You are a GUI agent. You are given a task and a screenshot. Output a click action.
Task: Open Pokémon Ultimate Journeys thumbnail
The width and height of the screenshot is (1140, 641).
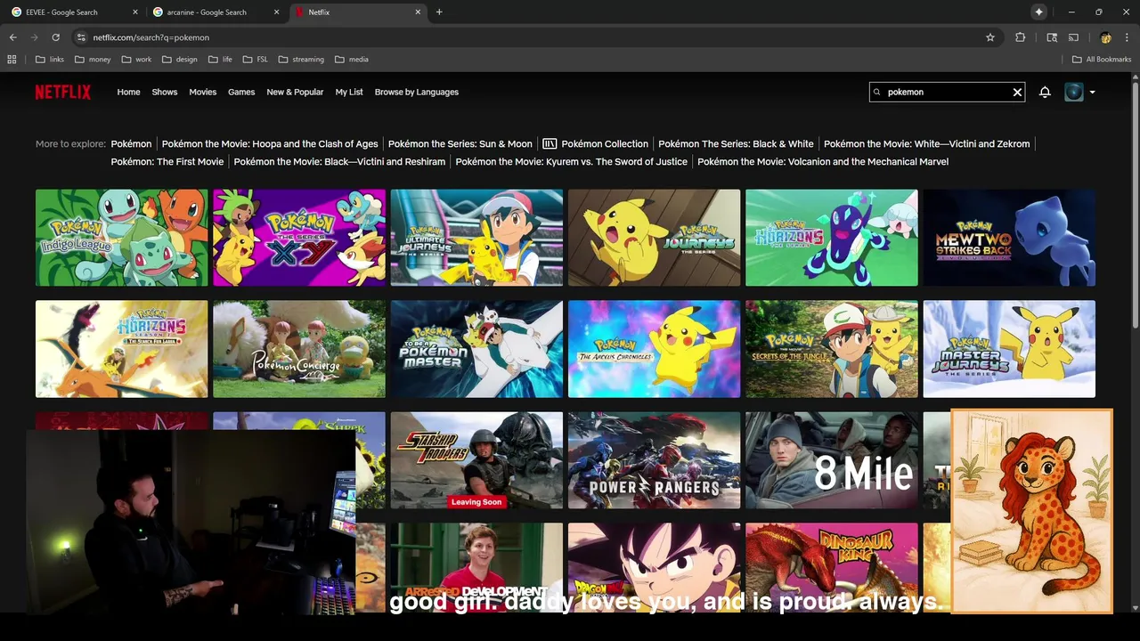[x=476, y=238]
